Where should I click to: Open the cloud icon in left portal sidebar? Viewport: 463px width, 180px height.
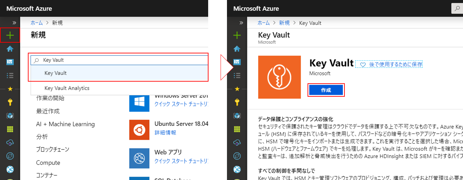10,142
